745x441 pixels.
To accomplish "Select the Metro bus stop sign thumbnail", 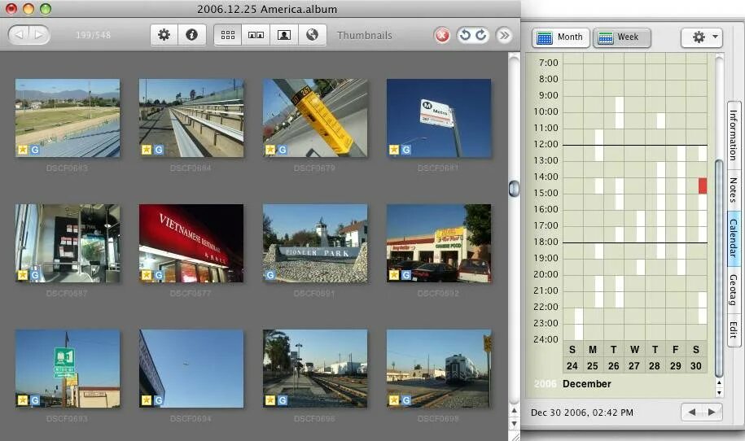I will (x=439, y=118).
